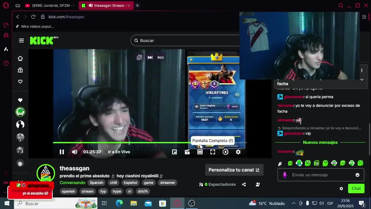371x209 pixels.
Task: Open a new browser tab
Action: pyautogui.click(x=137, y=6)
